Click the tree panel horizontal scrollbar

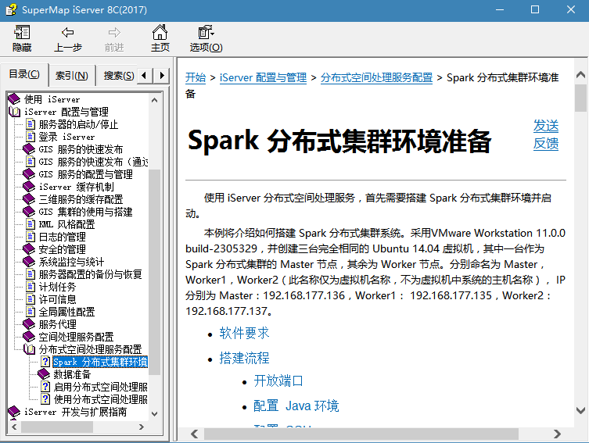tap(78, 427)
